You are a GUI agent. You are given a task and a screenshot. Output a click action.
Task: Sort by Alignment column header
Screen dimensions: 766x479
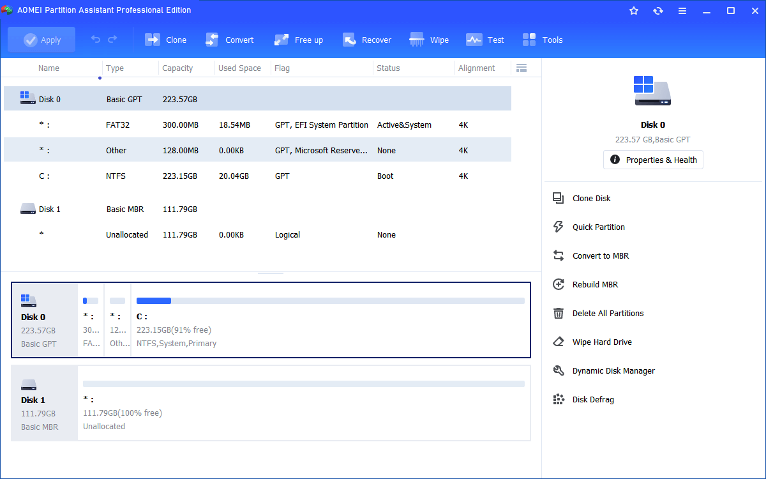(x=476, y=68)
